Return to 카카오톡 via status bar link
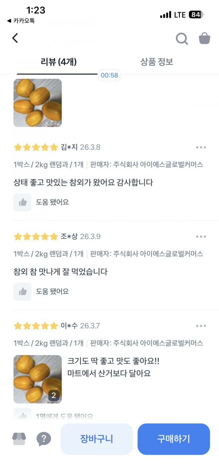 (21, 21)
